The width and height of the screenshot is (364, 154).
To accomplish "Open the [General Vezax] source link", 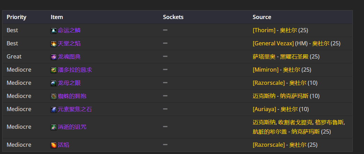I will (273, 44).
